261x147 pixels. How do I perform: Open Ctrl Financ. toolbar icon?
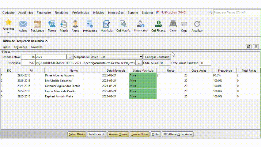point(158,24)
